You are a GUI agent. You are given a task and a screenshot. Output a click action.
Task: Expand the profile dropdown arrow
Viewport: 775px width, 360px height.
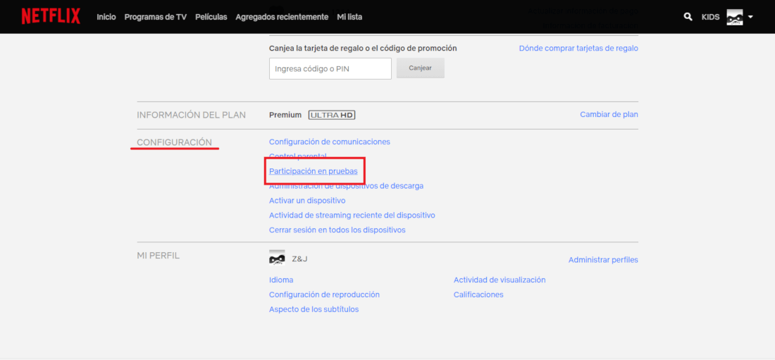point(750,17)
